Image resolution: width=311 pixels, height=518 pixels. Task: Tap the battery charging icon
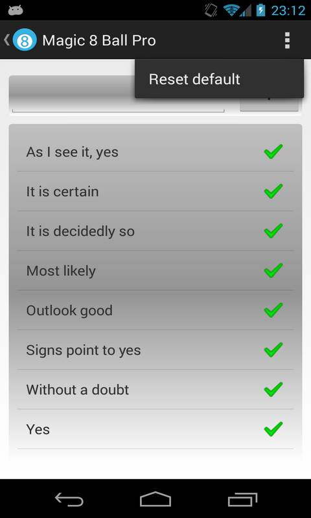pyautogui.click(x=260, y=10)
